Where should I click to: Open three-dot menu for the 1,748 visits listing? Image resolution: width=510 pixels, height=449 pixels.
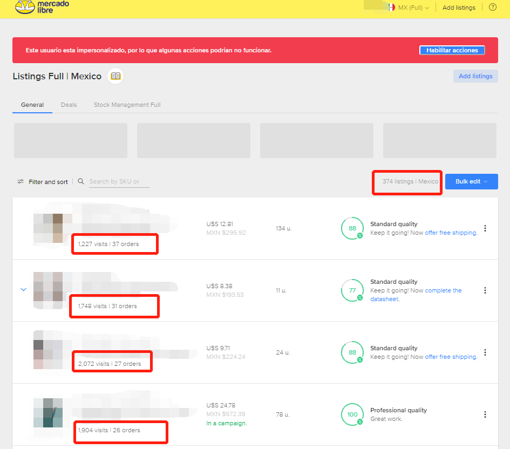(x=485, y=290)
